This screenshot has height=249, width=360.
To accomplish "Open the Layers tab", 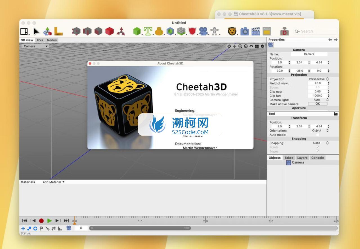I will click(302, 158).
